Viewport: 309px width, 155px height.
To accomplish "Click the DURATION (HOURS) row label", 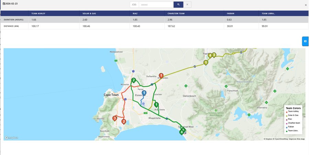I will (13, 20).
